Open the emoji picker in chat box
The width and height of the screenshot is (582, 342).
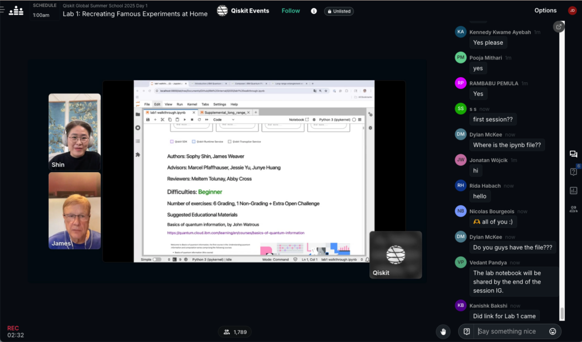552,331
